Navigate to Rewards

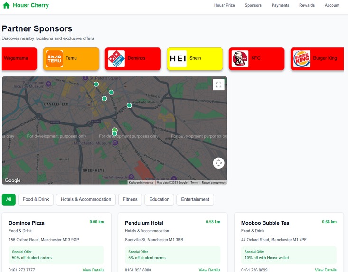pyautogui.click(x=307, y=5)
